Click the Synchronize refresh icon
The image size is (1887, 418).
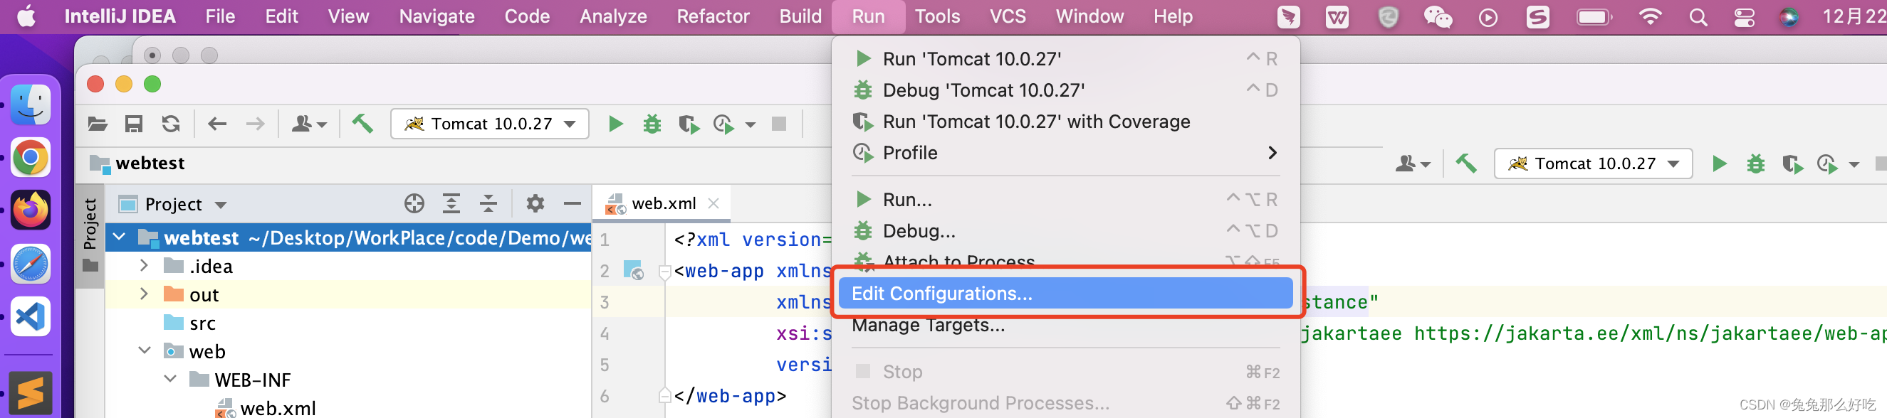171,124
